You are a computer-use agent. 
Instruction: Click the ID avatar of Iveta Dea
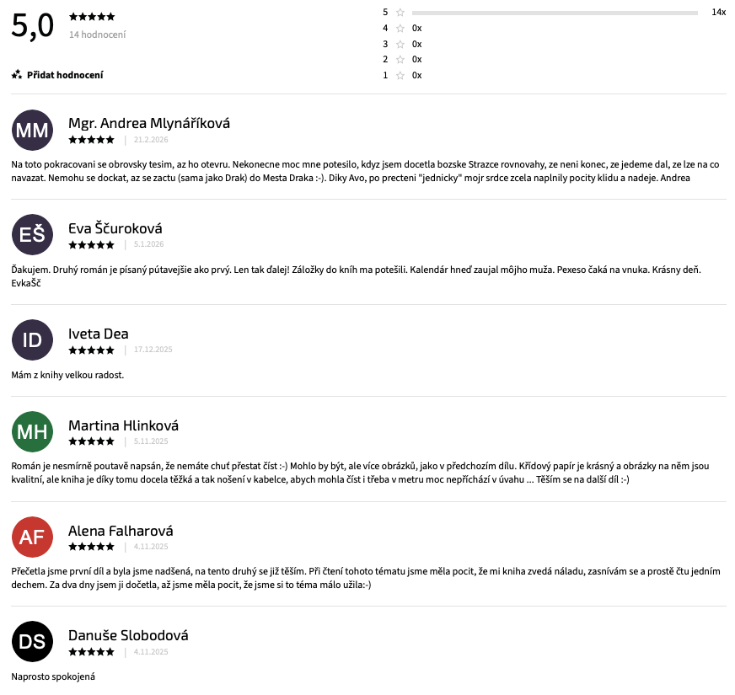pos(32,340)
